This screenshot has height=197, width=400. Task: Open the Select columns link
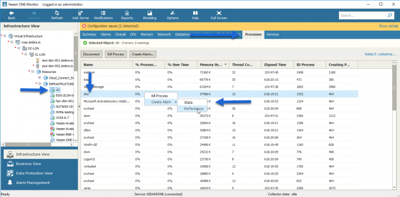point(381,54)
